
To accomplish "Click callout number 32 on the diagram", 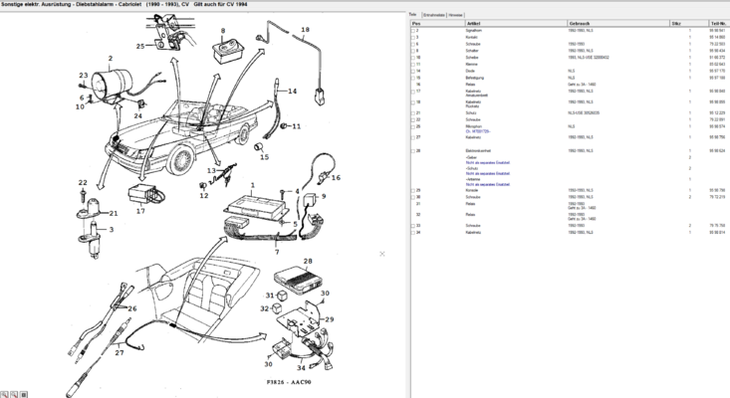I will 265,308.
